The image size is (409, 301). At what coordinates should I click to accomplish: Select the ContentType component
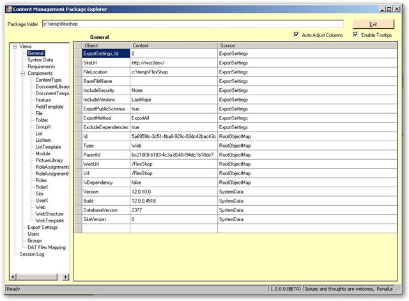pyautogui.click(x=49, y=80)
